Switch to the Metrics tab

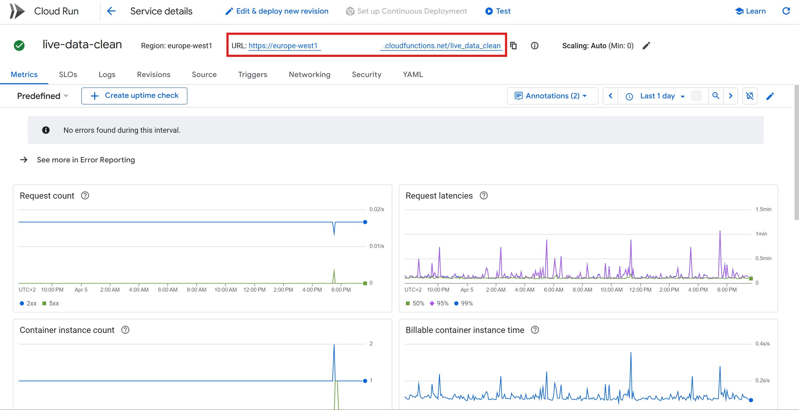tap(24, 74)
